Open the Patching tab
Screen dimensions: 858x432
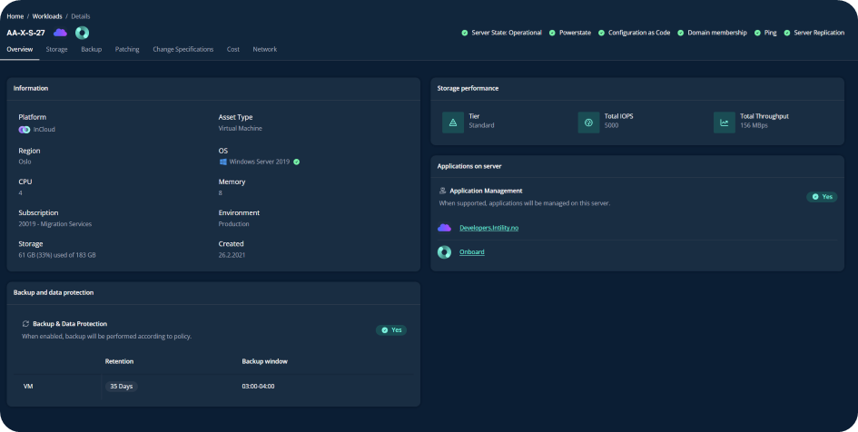tap(127, 49)
